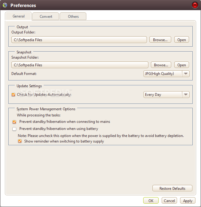This screenshot has height=207, width=201.
Task: Switch to the General tab
Action: point(18,16)
